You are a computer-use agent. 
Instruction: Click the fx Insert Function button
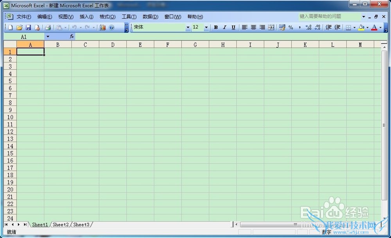72,37
